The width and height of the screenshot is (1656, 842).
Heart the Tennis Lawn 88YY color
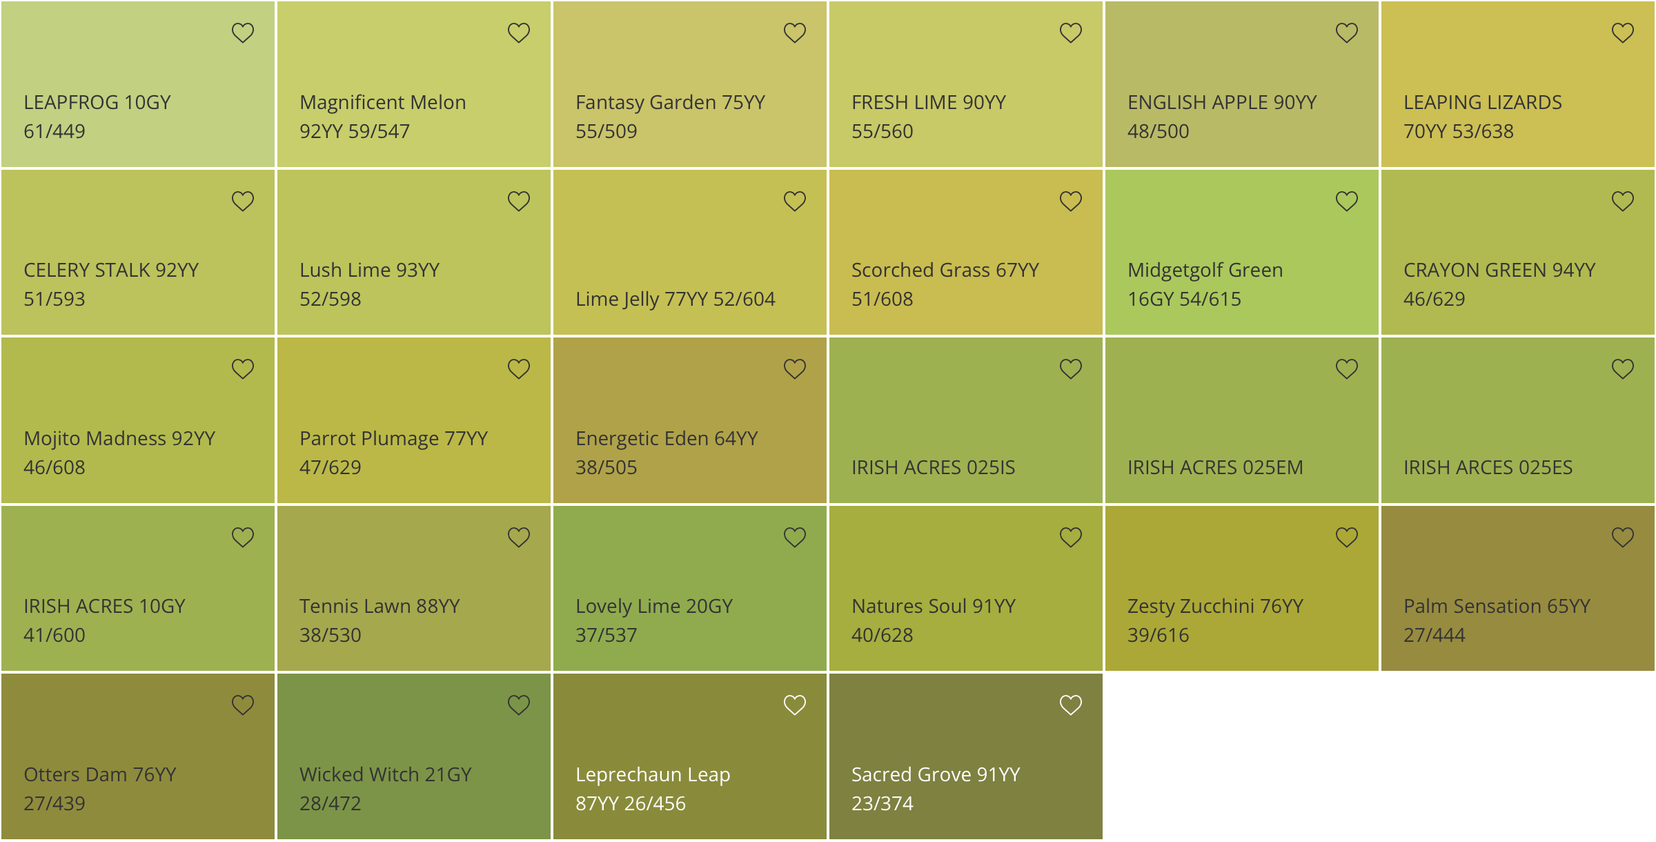[x=519, y=538]
